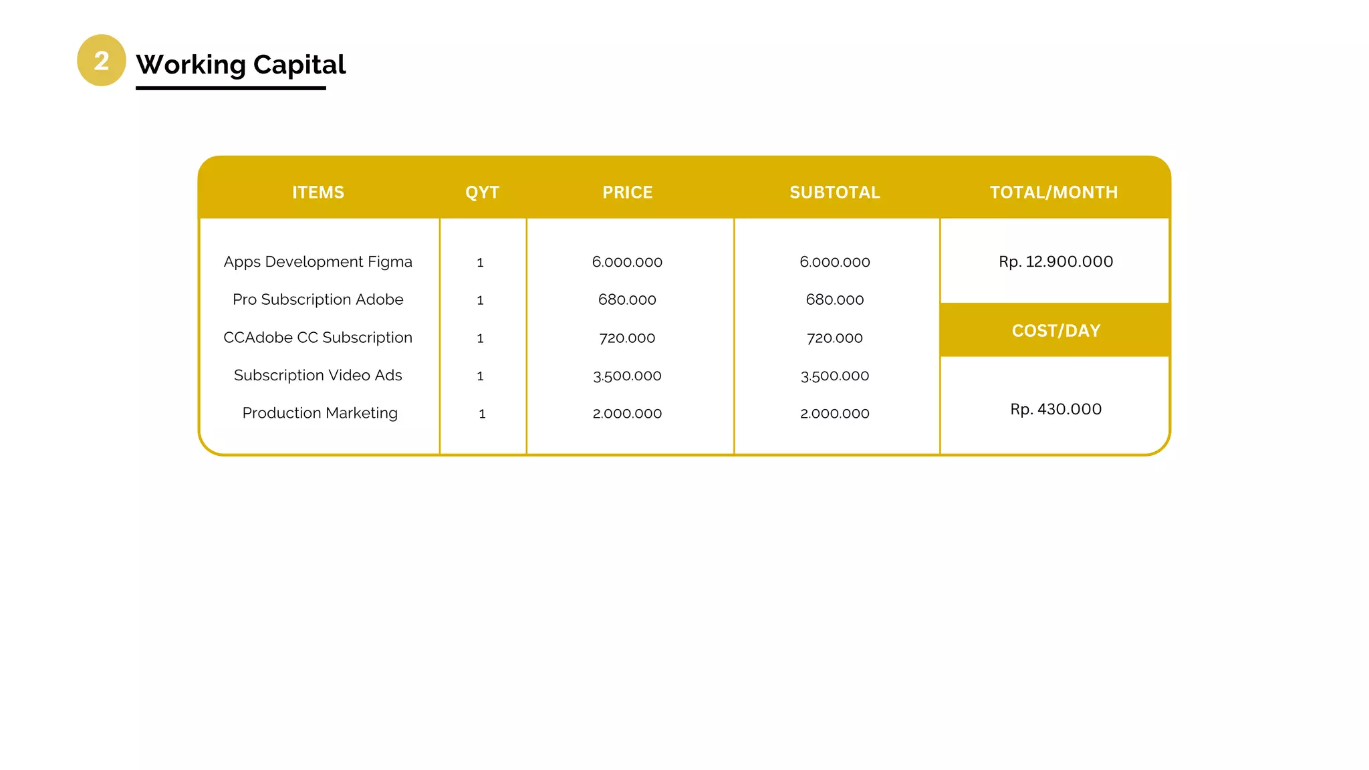The image size is (1369, 770).
Task: Select the Subscription Video Ads row label
Action: [x=318, y=375]
